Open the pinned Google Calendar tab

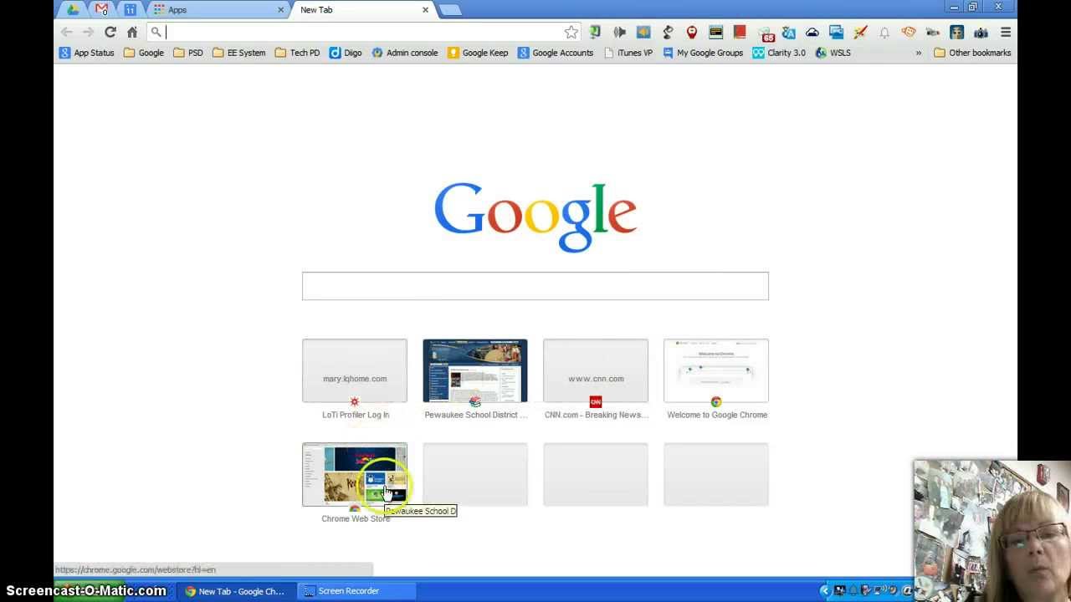pyautogui.click(x=130, y=9)
